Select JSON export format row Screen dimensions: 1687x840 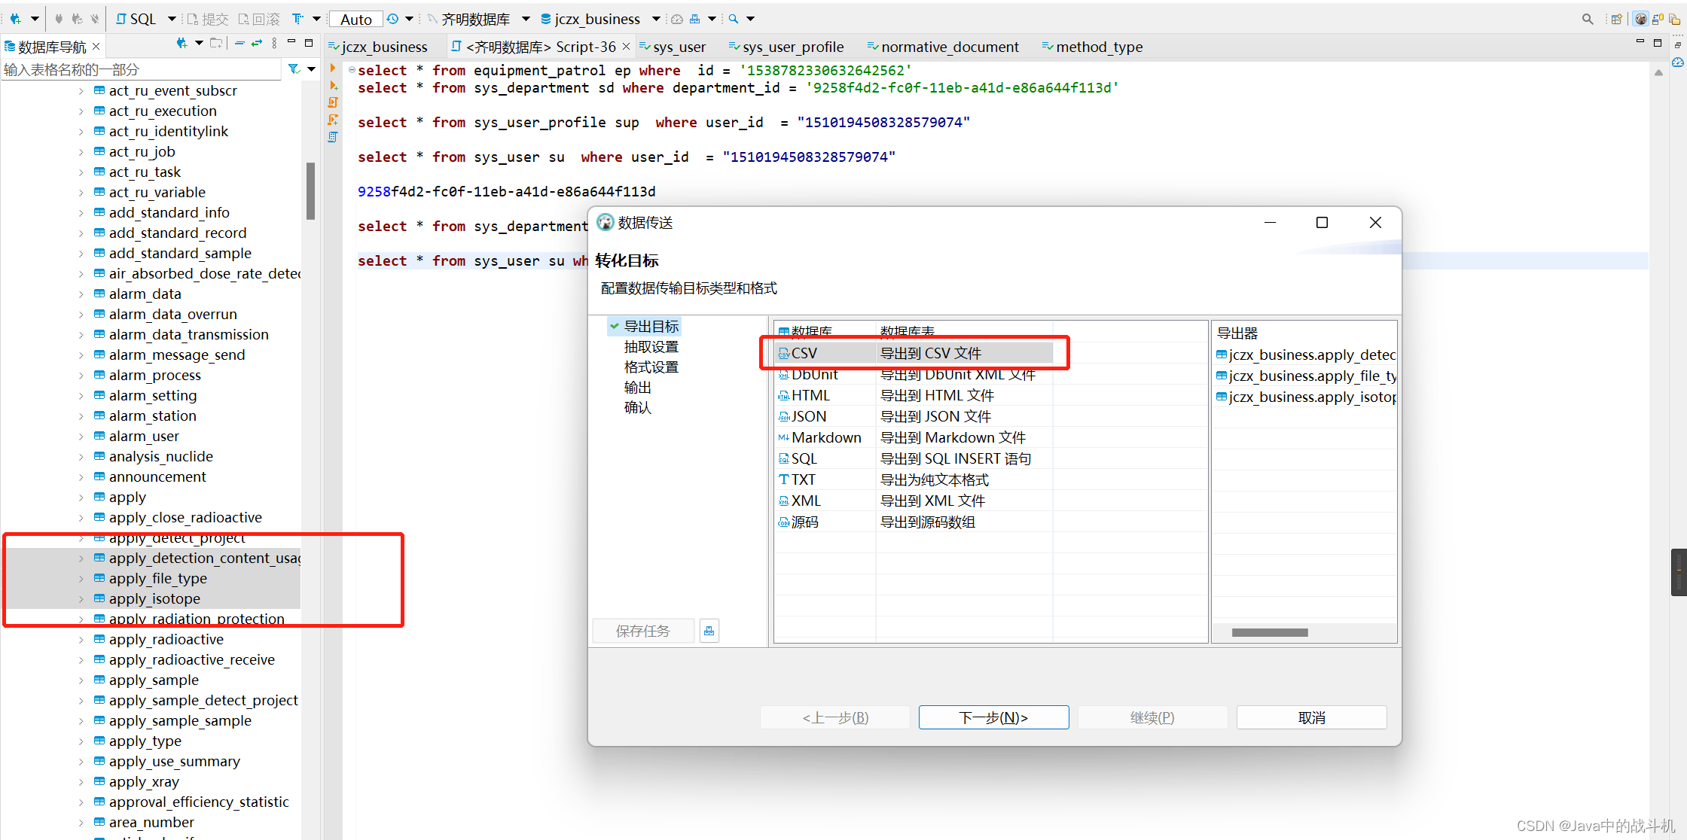pyautogui.click(x=809, y=416)
